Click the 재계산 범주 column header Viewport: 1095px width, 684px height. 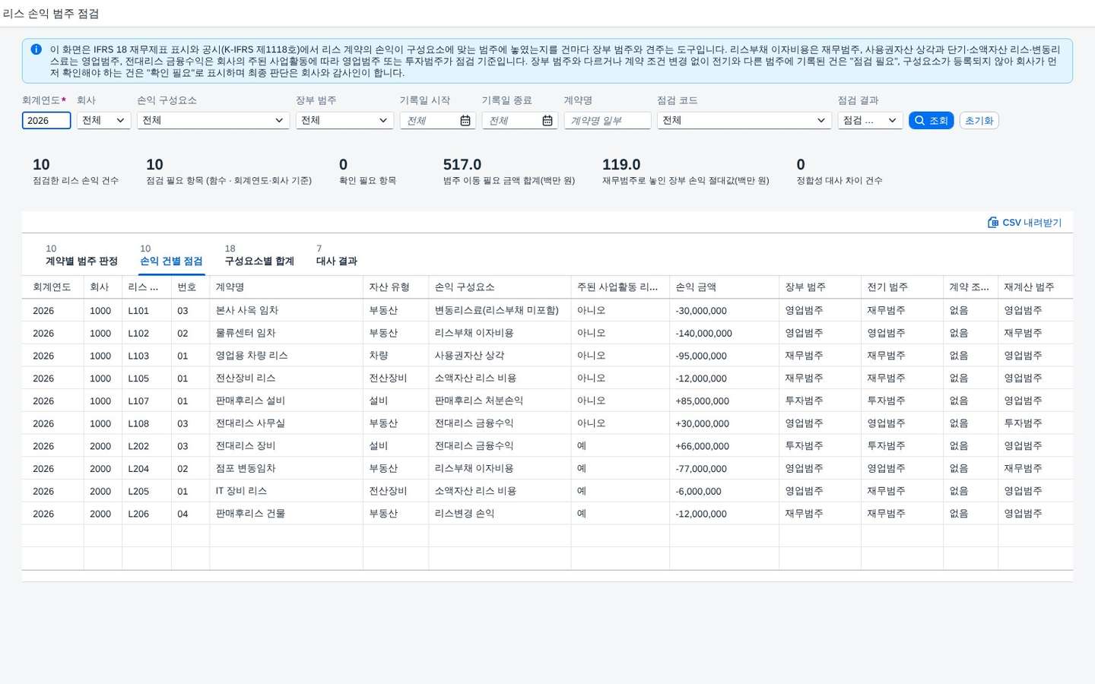click(x=1035, y=287)
